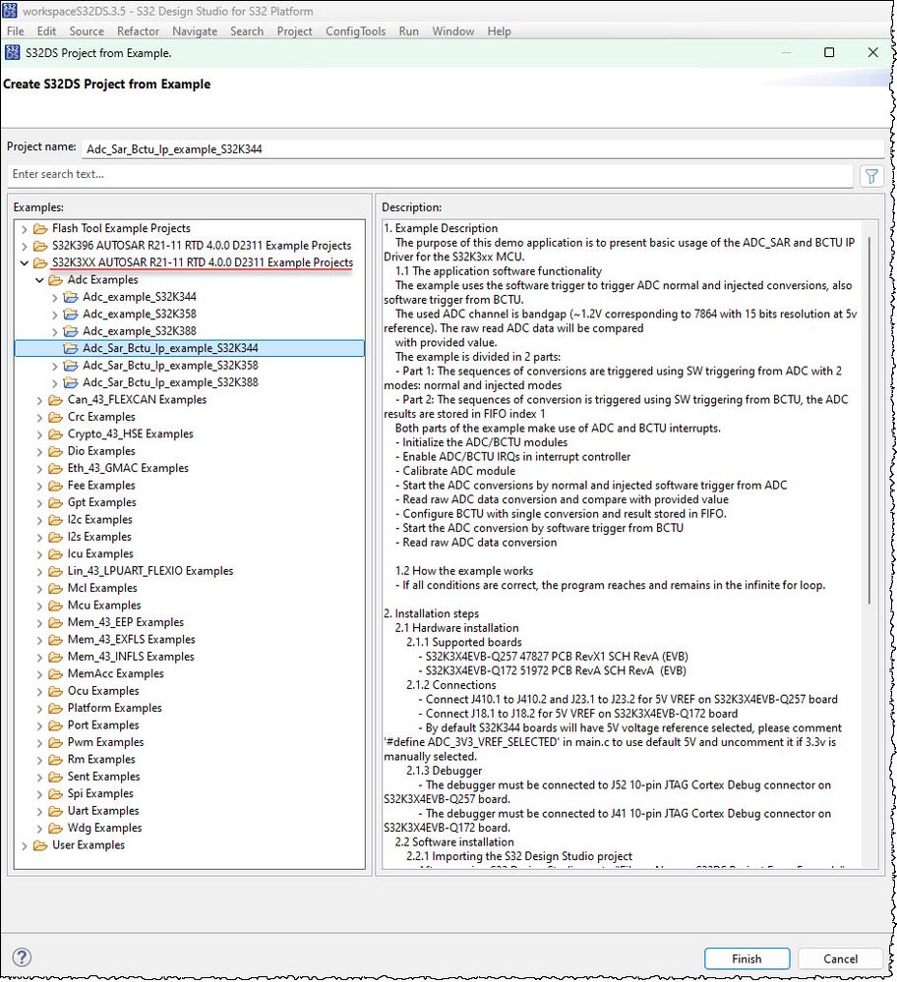Click the help question mark icon
Screen dimensions: 897x982
(22, 957)
